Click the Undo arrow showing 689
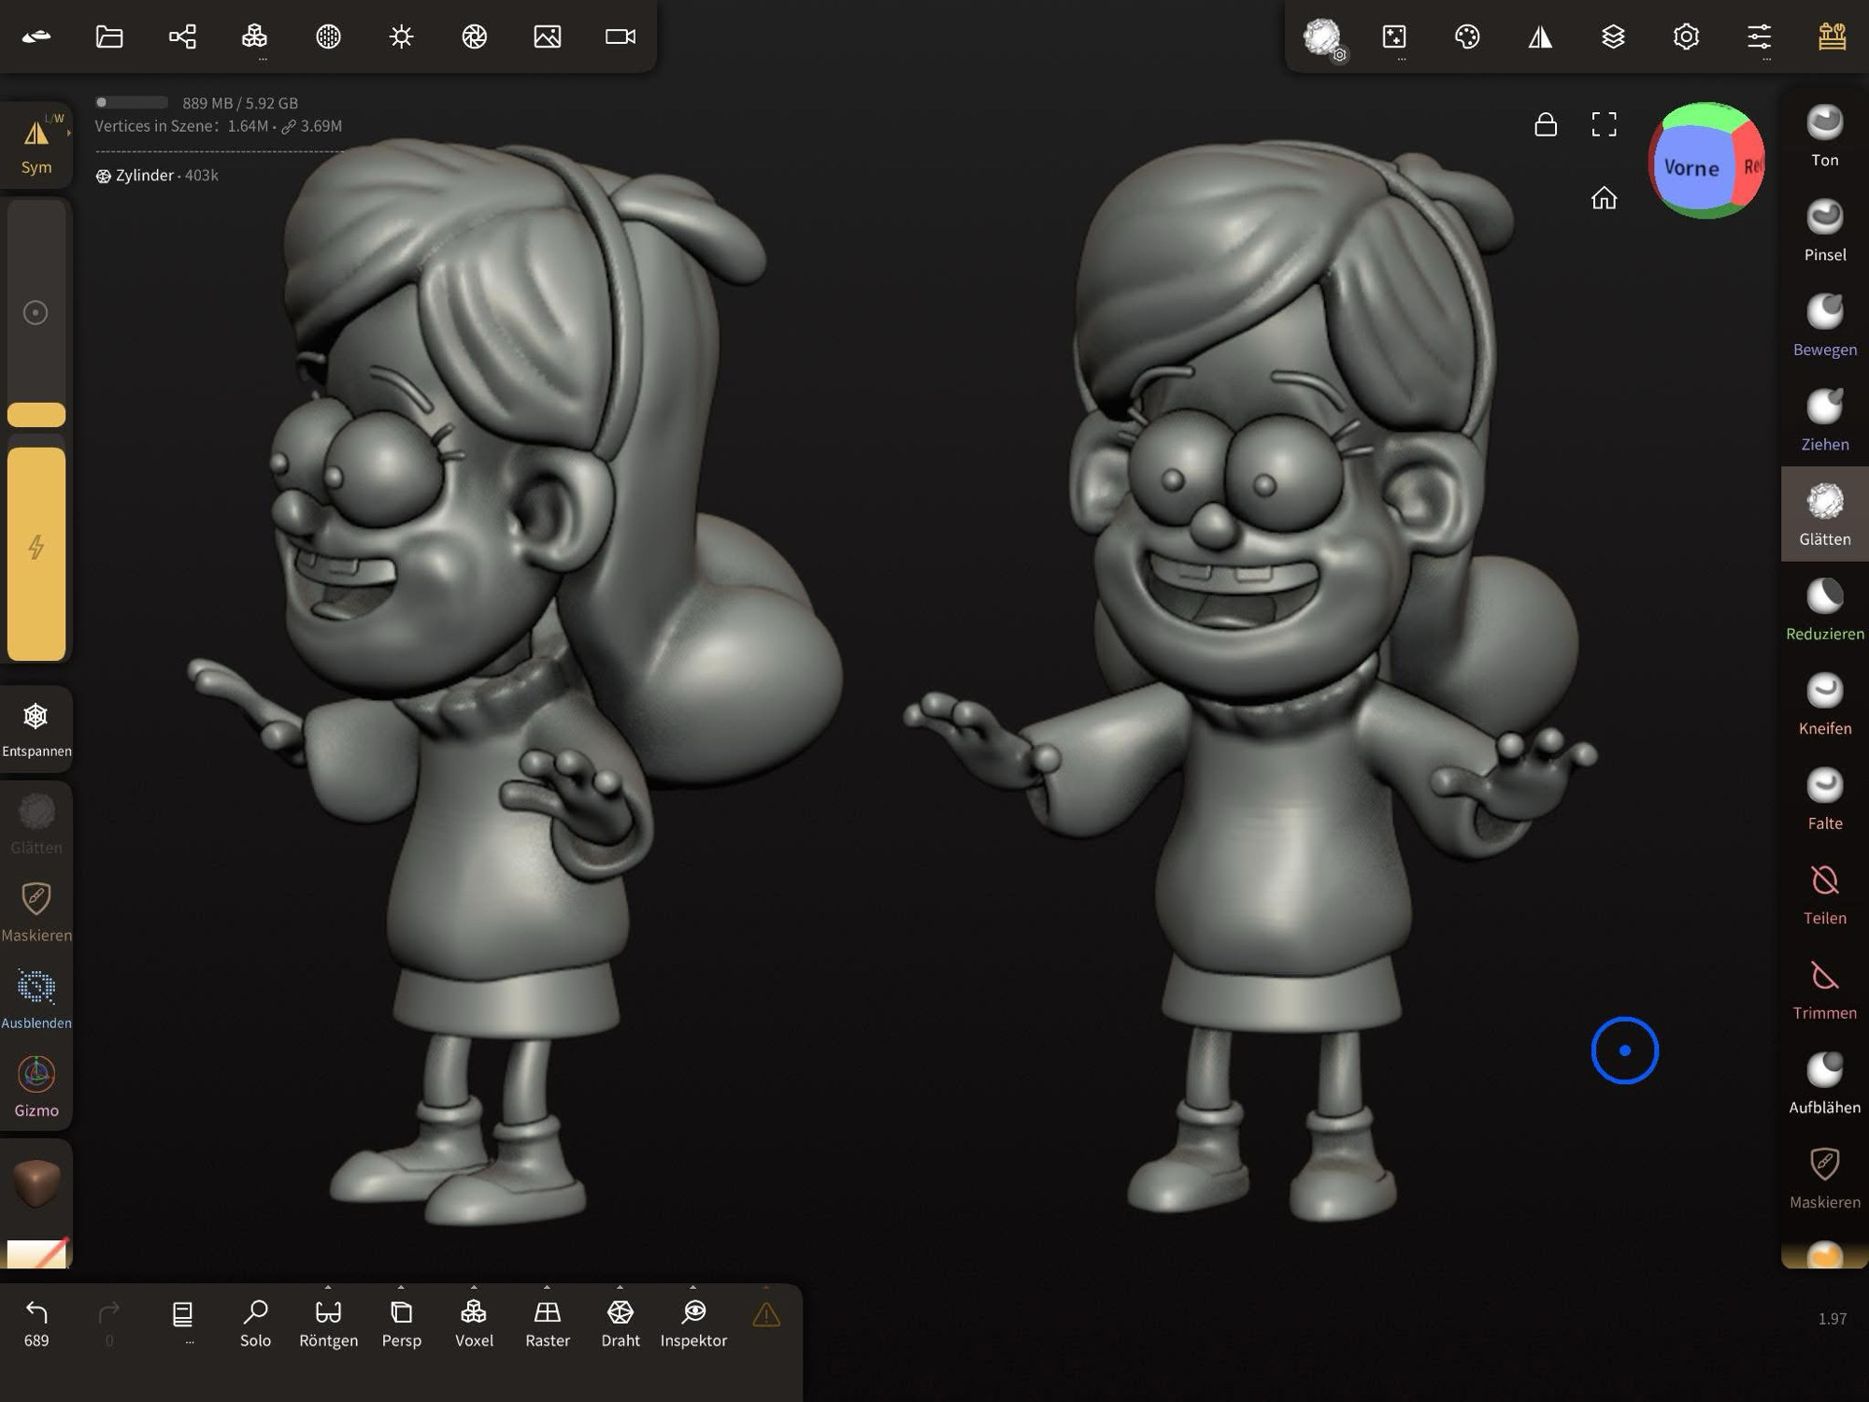The image size is (1869, 1402). click(x=36, y=1323)
